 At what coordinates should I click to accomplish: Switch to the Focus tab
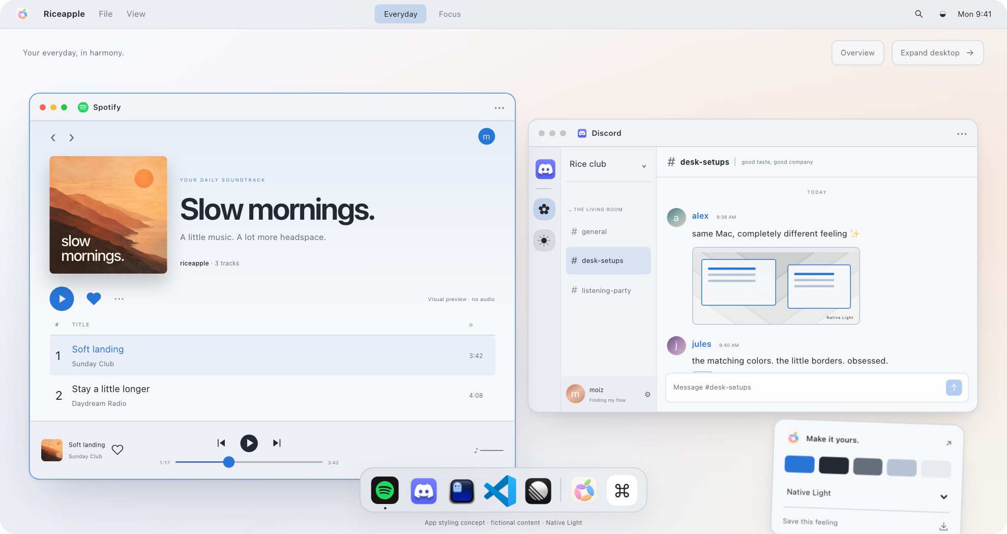point(450,14)
